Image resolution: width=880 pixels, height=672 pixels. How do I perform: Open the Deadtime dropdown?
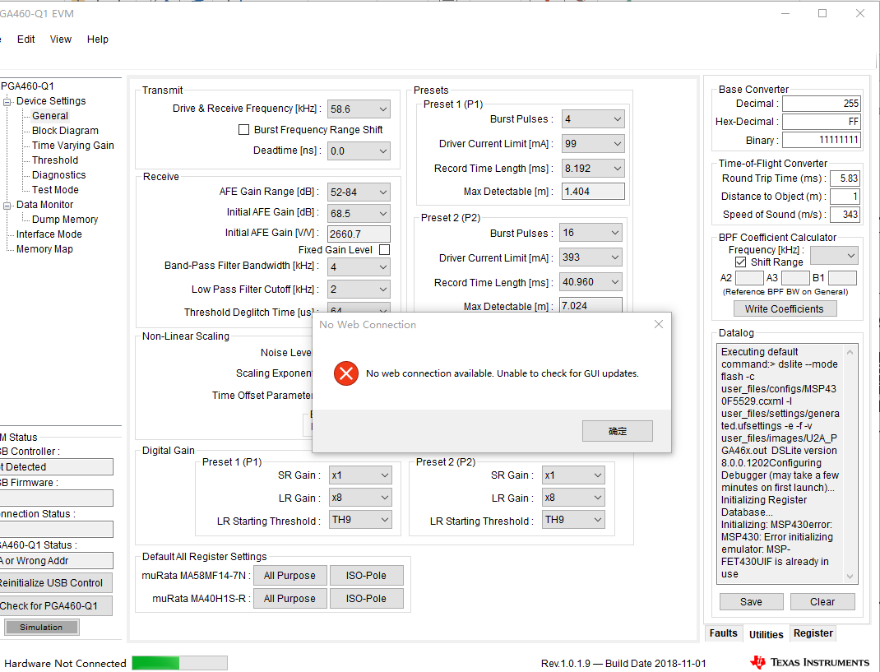tap(359, 151)
